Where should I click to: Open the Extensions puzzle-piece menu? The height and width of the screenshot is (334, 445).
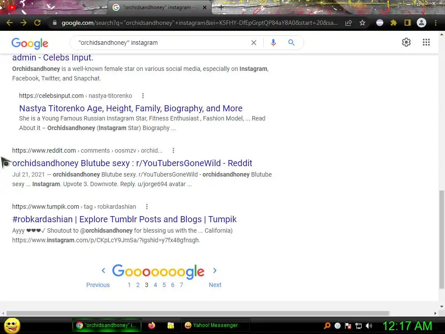[x=393, y=23]
